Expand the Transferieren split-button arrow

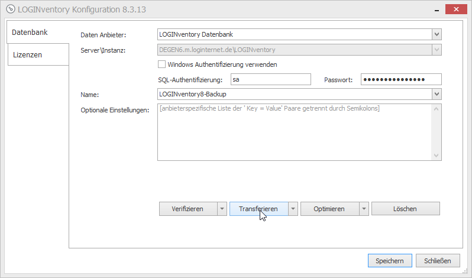coord(293,209)
